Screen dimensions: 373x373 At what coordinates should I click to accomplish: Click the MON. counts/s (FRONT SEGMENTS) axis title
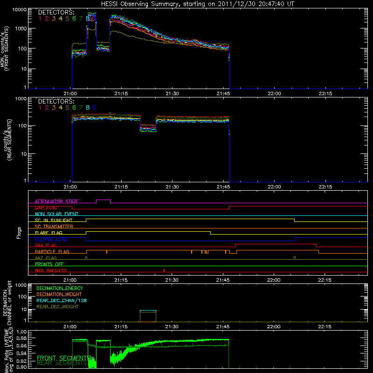4,48
